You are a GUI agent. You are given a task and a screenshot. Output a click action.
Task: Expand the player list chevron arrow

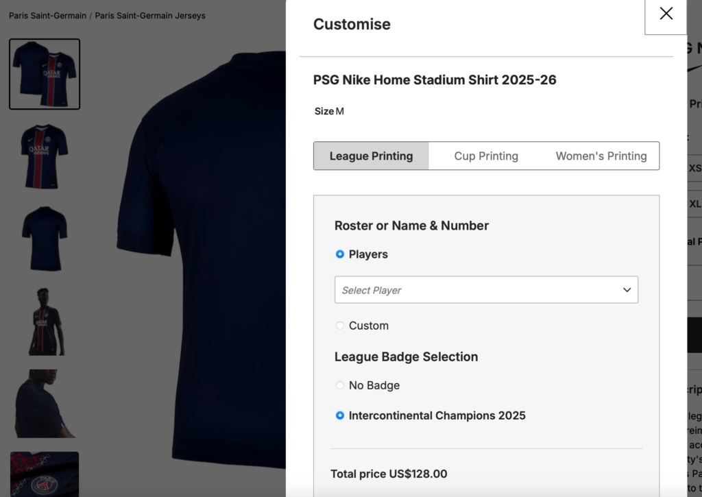(627, 290)
